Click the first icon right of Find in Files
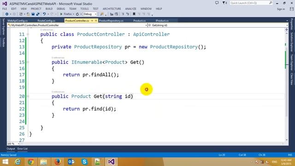The width and height of the screenshot is (295, 166). pyautogui.click(x=112, y=14)
